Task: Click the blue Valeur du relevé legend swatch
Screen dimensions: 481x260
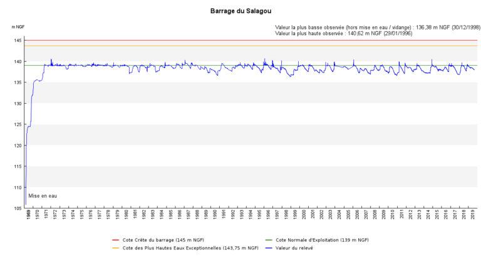Action: point(269,248)
